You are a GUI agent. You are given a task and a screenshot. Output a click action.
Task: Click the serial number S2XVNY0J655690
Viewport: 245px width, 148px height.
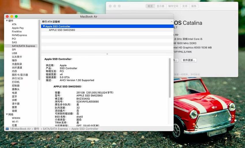tap(88, 101)
